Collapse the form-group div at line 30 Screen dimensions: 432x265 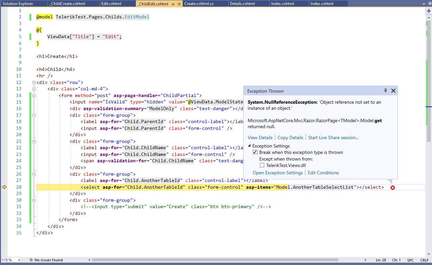tap(34, 200)
